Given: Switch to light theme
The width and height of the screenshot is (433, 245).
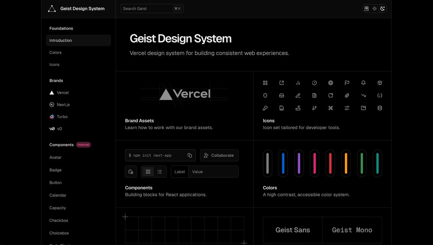Looking at the screenshot, I should (x=375, y=9).
